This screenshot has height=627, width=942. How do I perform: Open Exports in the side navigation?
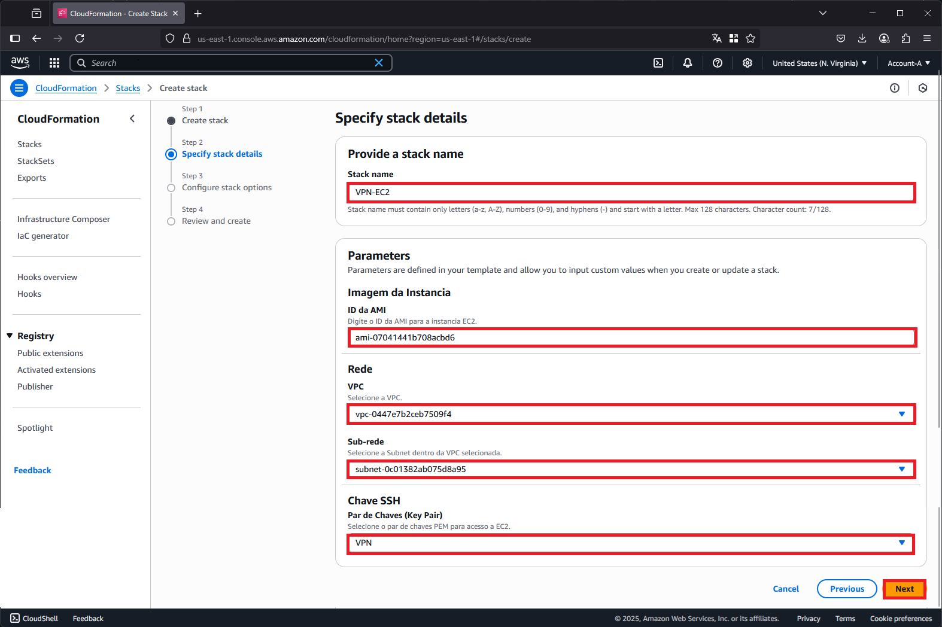click(32, 178)
